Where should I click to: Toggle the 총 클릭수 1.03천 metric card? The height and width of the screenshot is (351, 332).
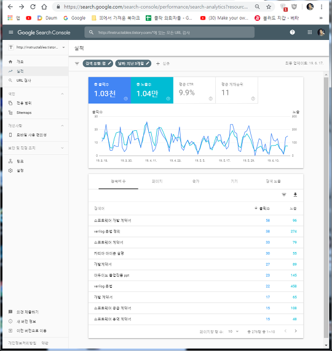click(x=109, y=90)
